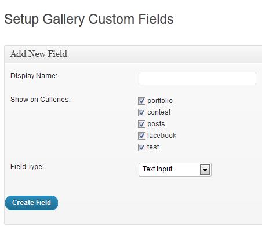262x227 pixels.
Task: Disable the facebook gallery checkbox
Action: click(141, 136)
